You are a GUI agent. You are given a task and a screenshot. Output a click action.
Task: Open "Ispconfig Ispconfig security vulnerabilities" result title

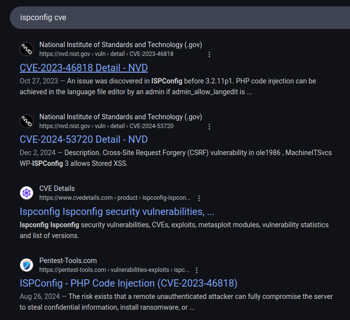click(x=117, y=212)
